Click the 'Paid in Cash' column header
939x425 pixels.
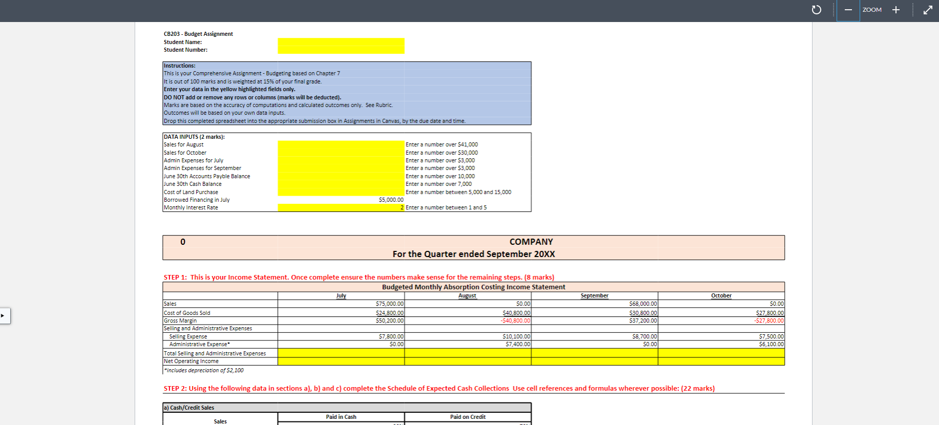pyautogui.click(x=341, y=417)
